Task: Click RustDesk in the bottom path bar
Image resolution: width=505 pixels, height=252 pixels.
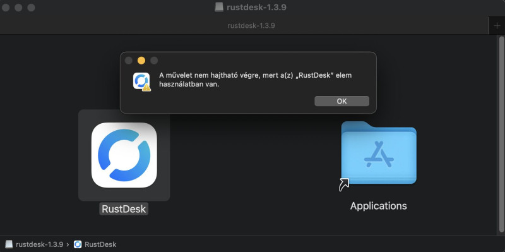Action: click(x=100, y=244)
